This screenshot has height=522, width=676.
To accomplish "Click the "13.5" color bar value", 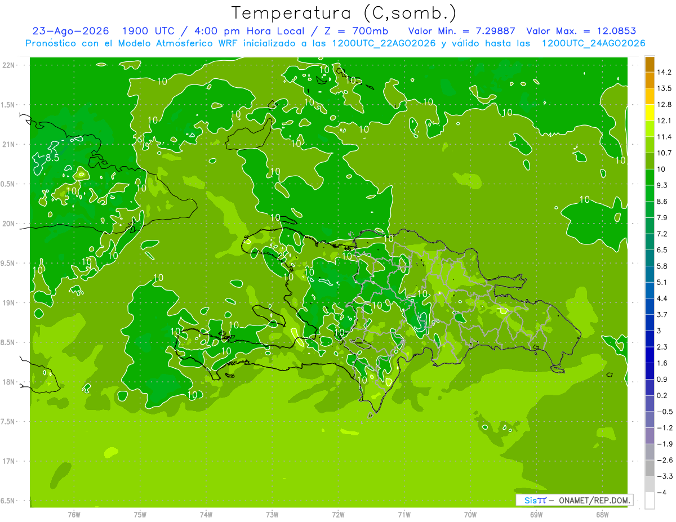I will [664, 88].
